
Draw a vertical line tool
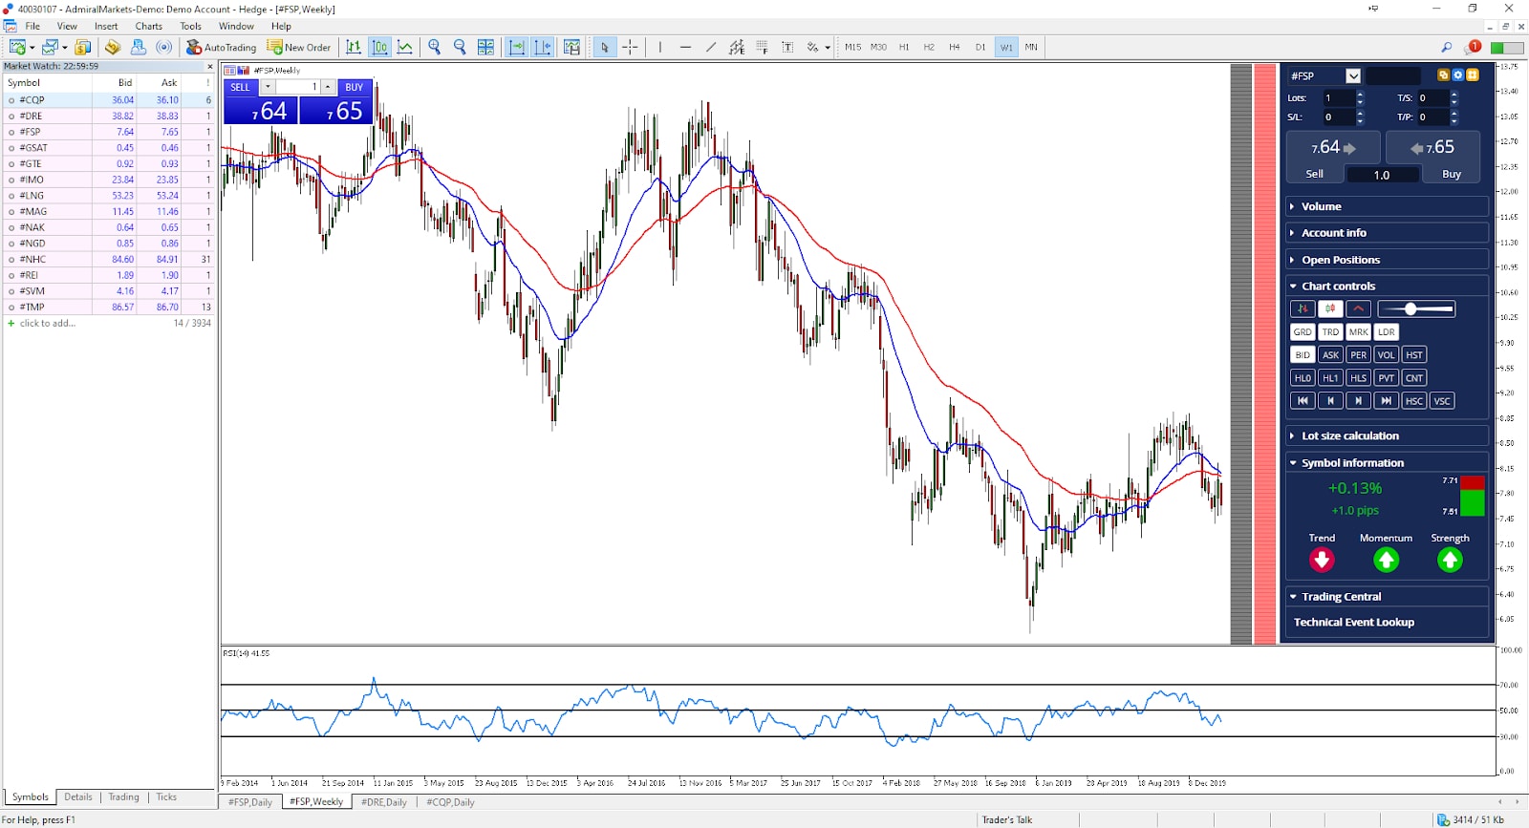click(659, 47)
